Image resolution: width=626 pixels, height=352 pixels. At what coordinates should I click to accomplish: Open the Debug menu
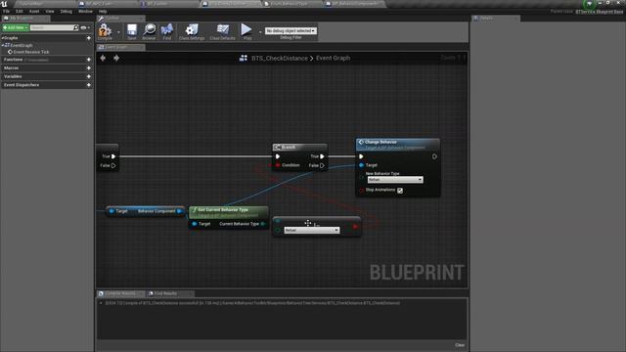[x=67, y=12]
